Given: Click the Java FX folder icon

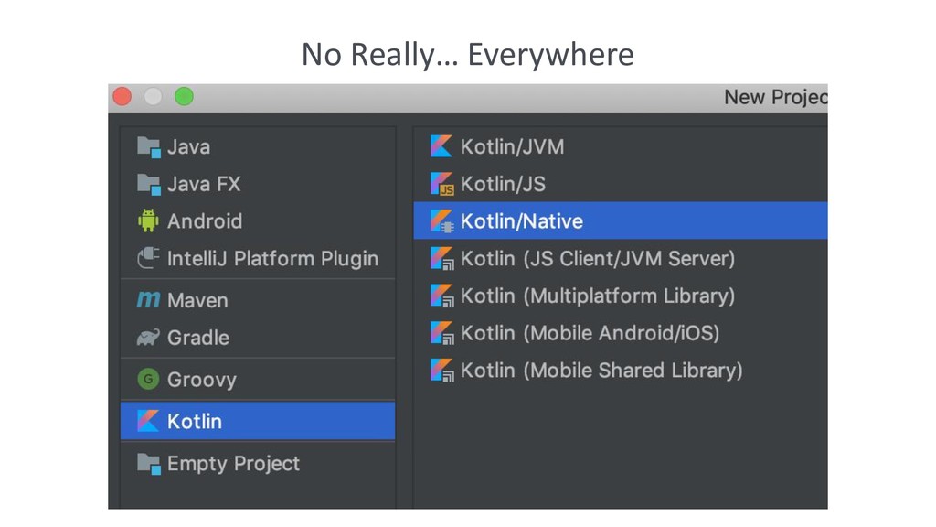Looking at the screenshot, I should pyautogui.click(x=149, y=184).
